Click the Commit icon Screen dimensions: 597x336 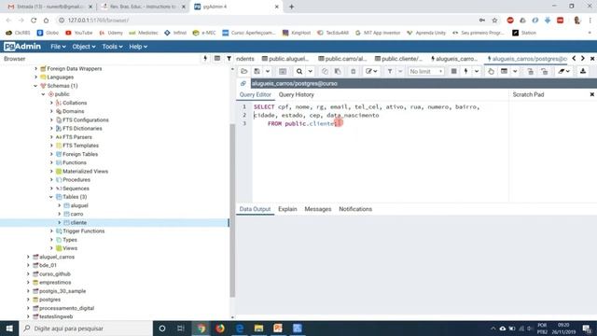tap(530, 71)
